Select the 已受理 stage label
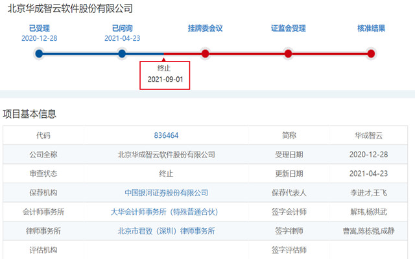The height and width of the screenshot is (259, 415). pos(39,28)
